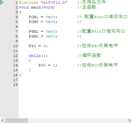Click the 循环函数 comment
The width and height of the screenshot is (132, 123).
pyautogui.click(x=89, y=55)
